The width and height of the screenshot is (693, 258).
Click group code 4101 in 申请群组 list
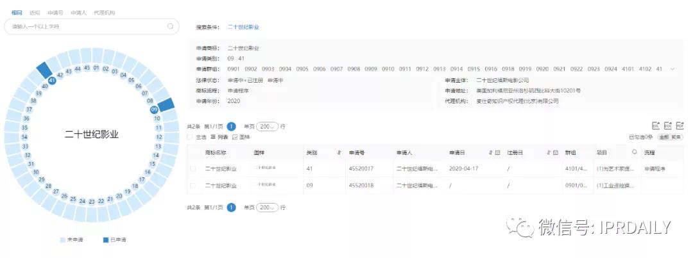tap(627, 69)
